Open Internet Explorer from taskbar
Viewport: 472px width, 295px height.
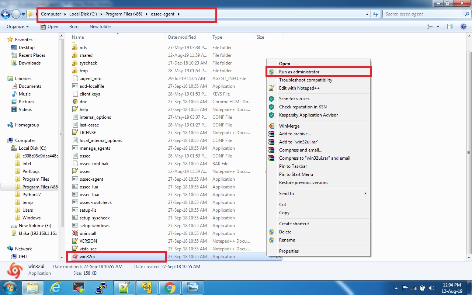click(x=56, y=288)
